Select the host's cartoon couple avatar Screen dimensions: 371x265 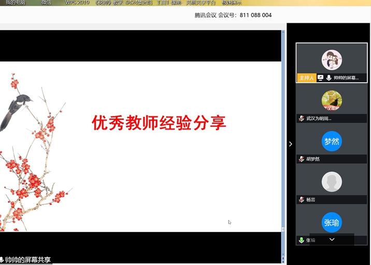pyautogui.click(x=332, y=60)
